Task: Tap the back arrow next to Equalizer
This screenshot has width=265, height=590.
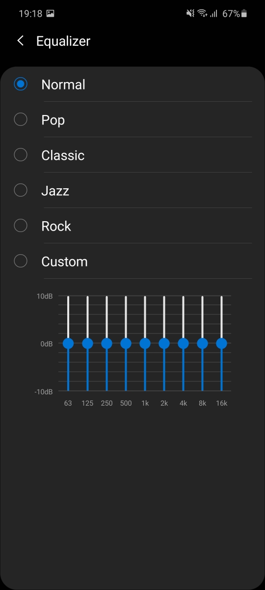Action: [x=21, y=41]
